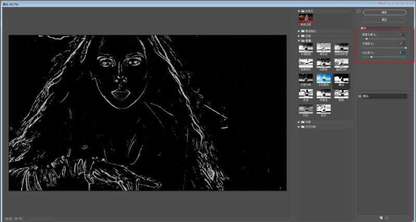Open the 66.7% zoom level dropdown
This screenshot has width=416, height=222.
pyautogui.click(x=26, y=218)
